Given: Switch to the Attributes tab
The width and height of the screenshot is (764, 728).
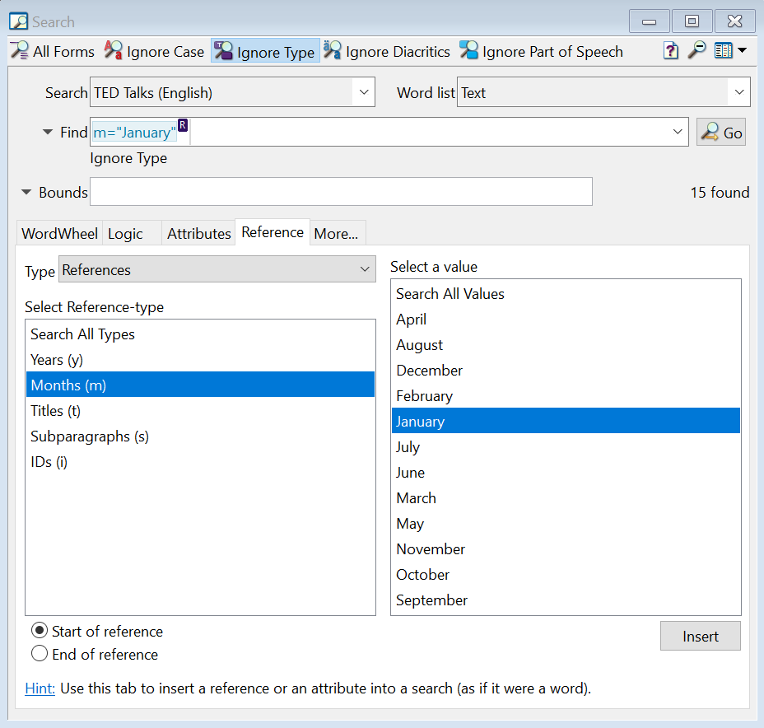Looking at the screenshot, I should [198, 234].
